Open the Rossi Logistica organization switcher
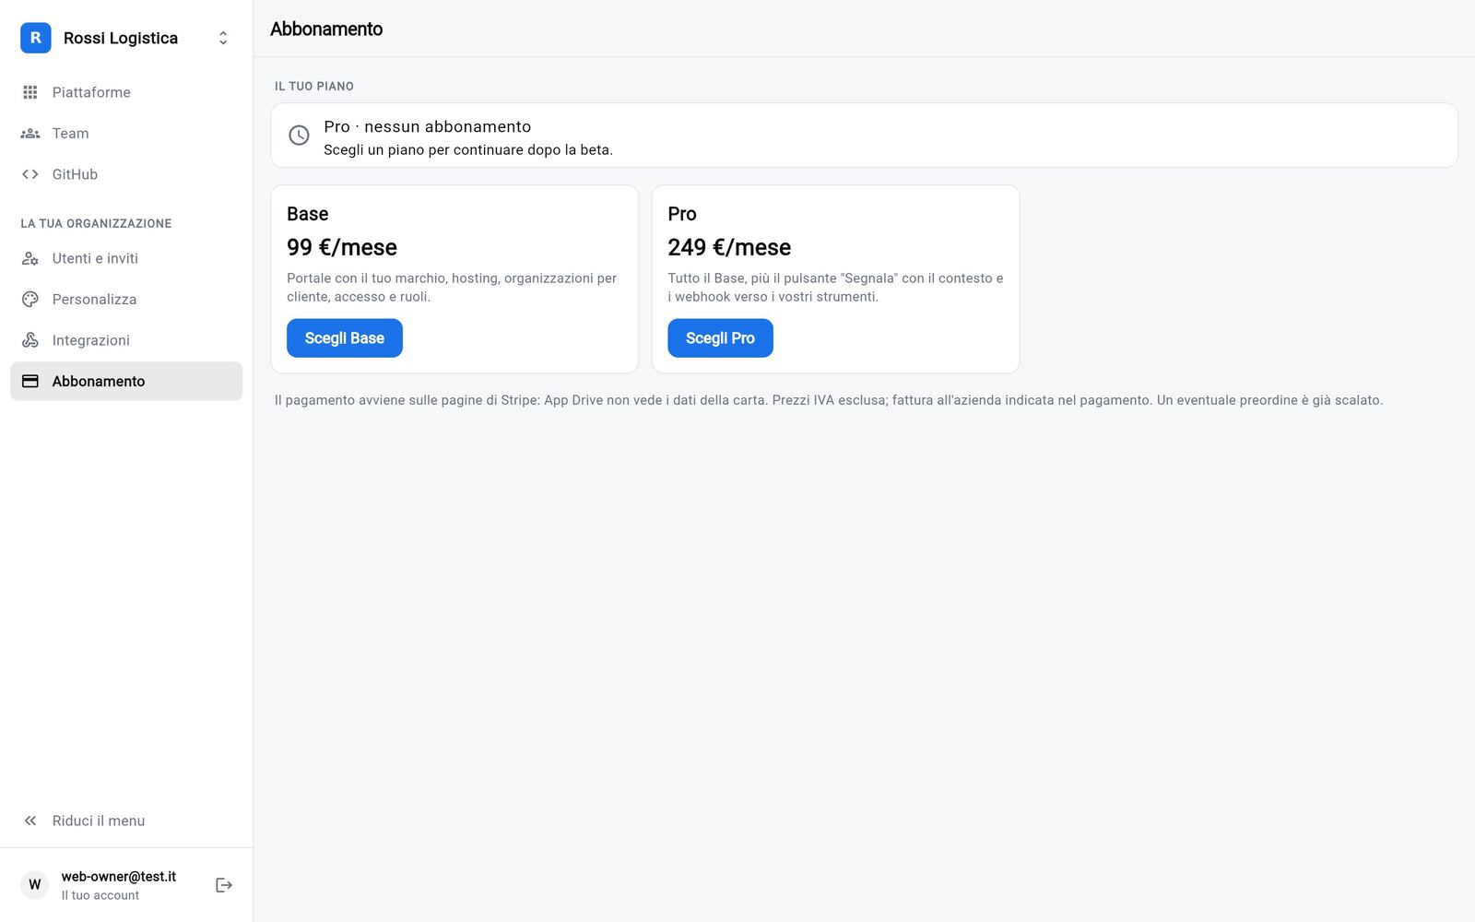1475x922 pixels. pyautogui.click(x=126, y=38)
